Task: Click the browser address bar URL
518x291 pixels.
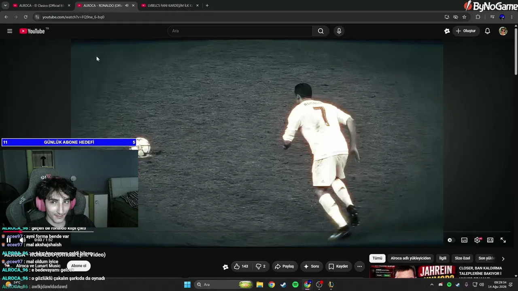Action: 73,17
